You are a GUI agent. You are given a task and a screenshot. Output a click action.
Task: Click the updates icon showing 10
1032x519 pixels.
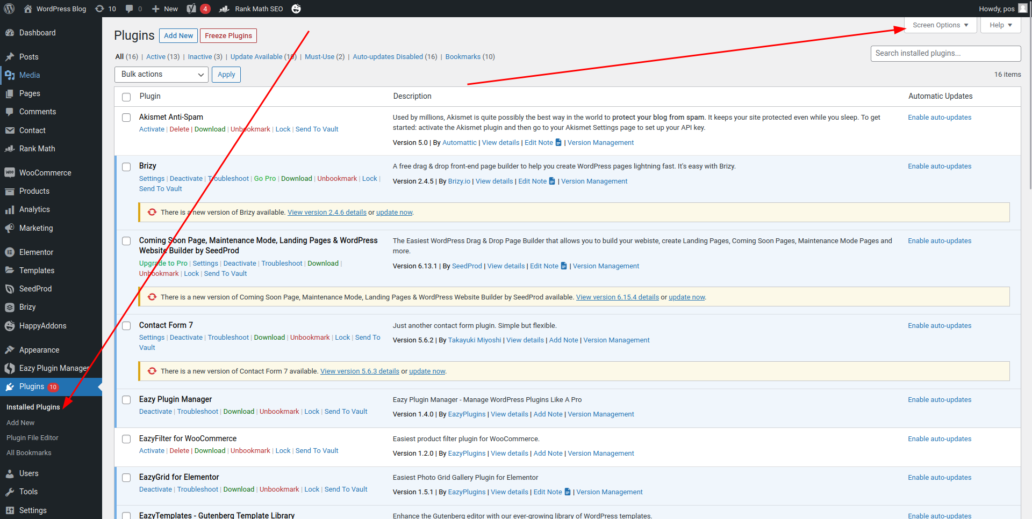pyautogui.click(x=100, y=9)
